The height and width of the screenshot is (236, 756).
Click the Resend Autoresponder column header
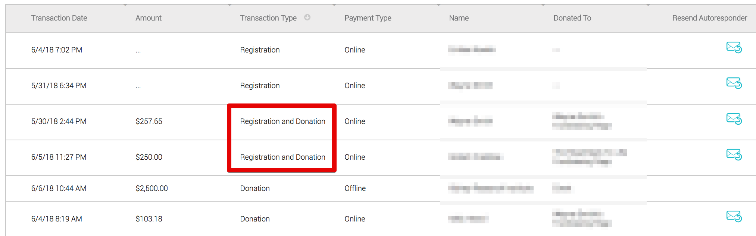click(710, 18)
